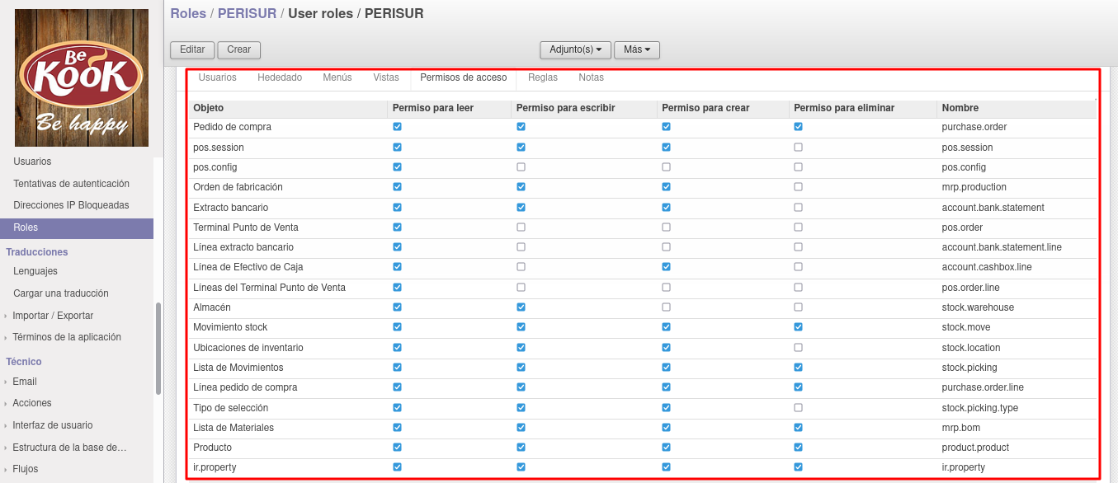
Task: Go to Roles breadcrumb link
Action: click(x=188, y=13)
